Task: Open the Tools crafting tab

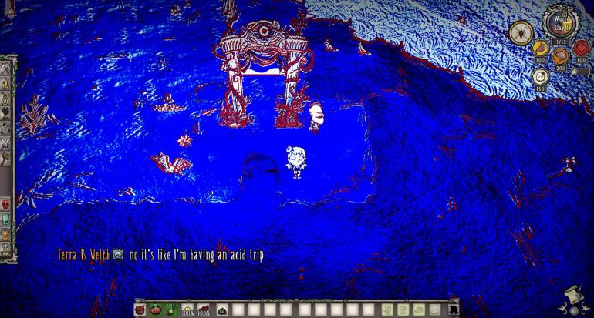Action: [x=5, y=69]
